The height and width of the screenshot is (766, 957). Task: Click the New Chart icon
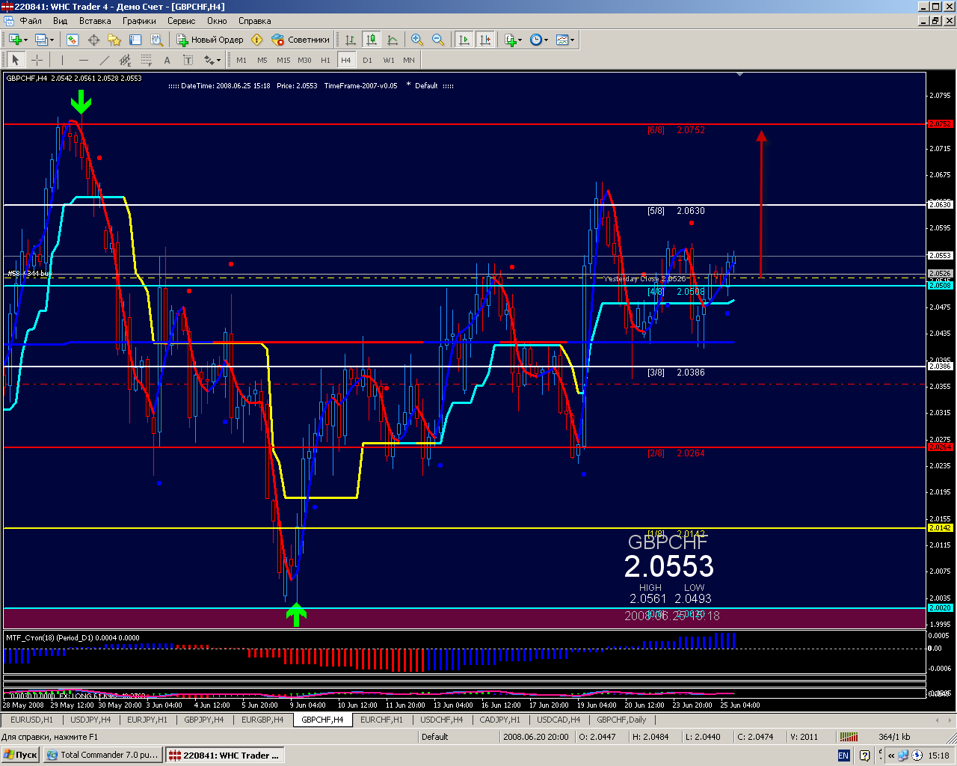[x=15, y=40]
